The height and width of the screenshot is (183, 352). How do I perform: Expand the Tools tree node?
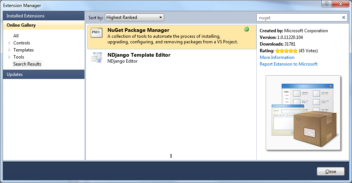coord(10,57)
